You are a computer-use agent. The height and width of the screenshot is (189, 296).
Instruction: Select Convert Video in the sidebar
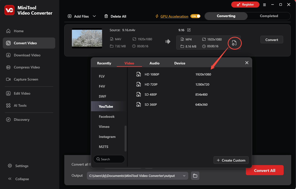pyautogui.click(x=29, y=43)
